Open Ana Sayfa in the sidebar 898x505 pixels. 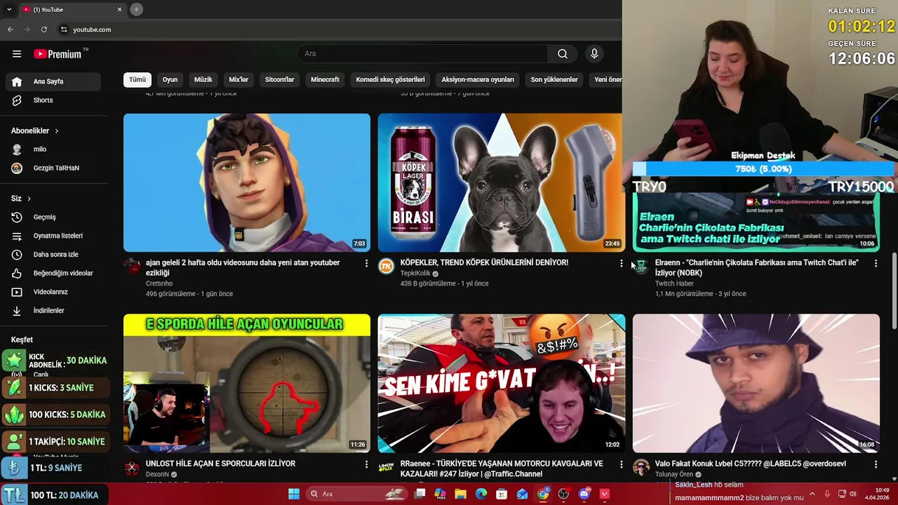[53, 81]
